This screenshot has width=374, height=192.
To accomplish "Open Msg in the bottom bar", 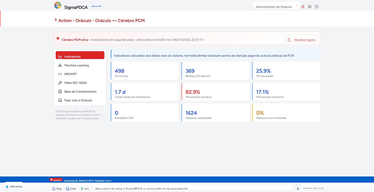I will [x=57, y=189].
